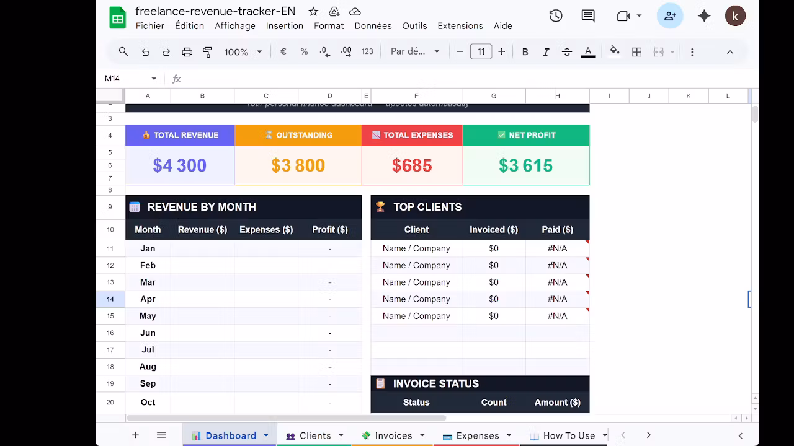Start a Meet video call

(623, 16)
